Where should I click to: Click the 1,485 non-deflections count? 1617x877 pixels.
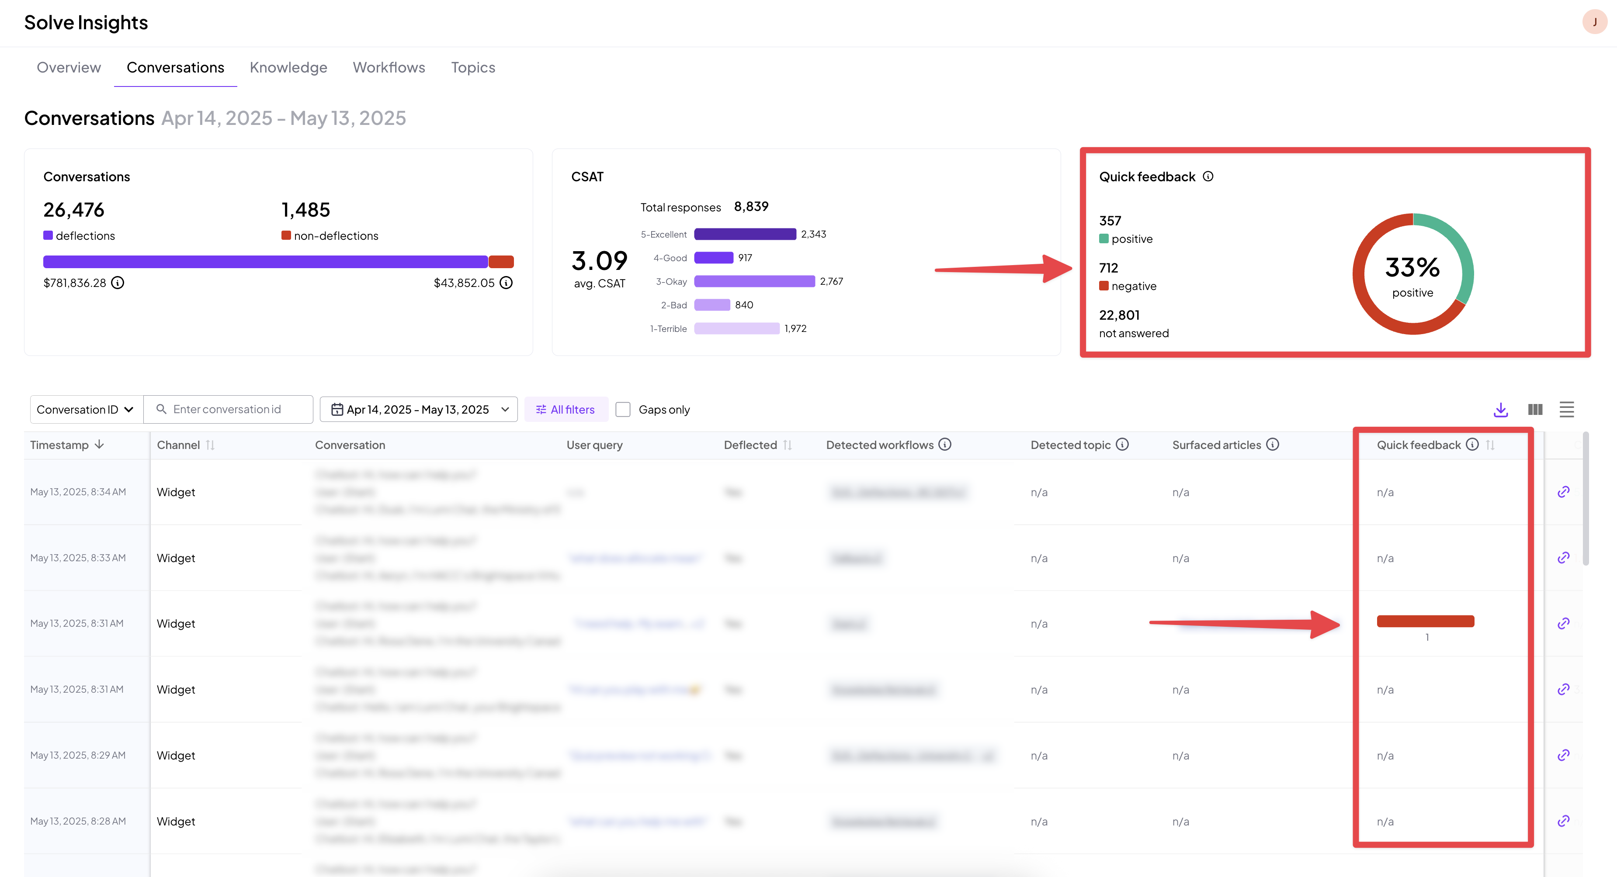(305, 210)
